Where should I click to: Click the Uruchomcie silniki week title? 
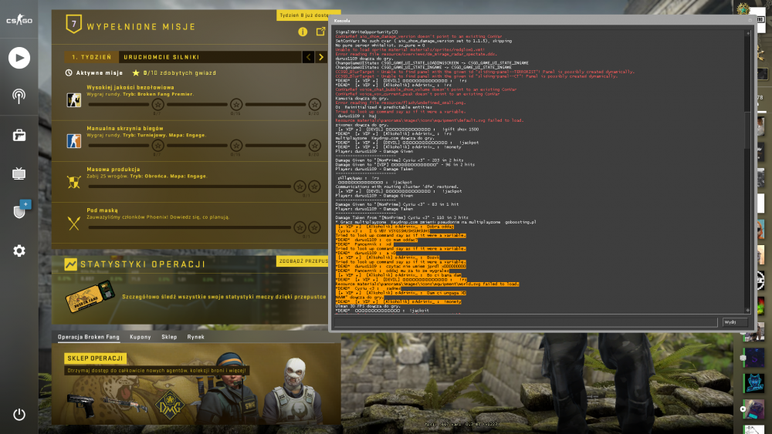click(161, 57)
